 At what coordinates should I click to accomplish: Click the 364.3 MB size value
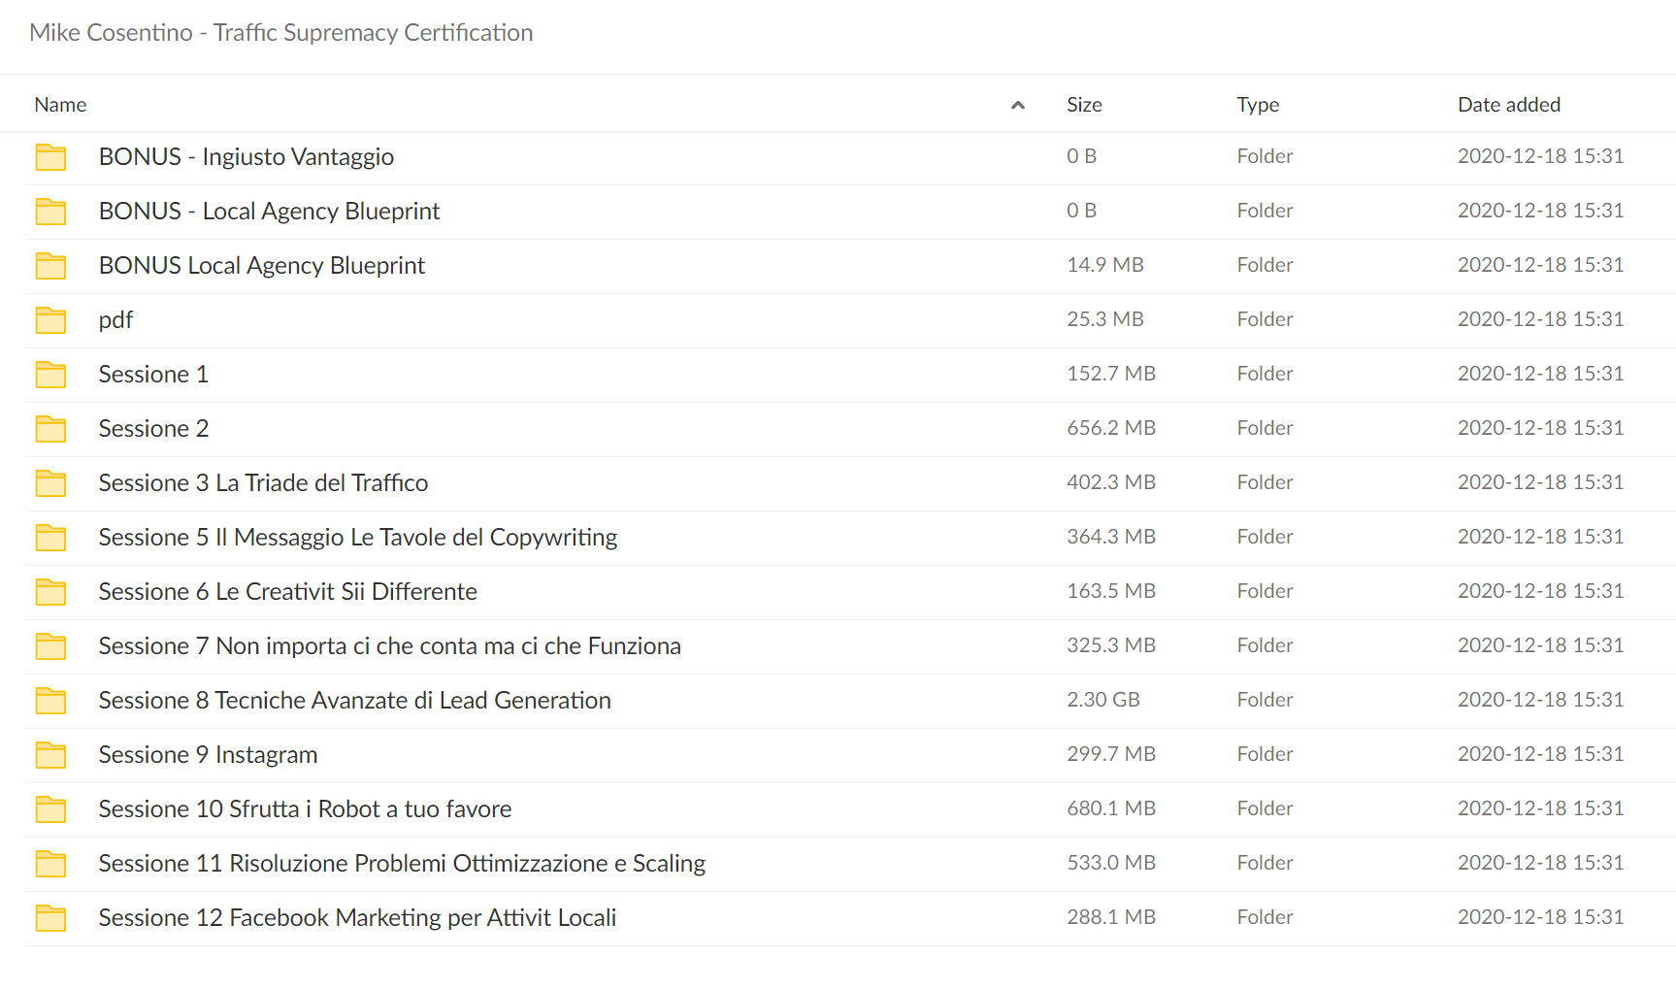click(x=1111, y=537)
